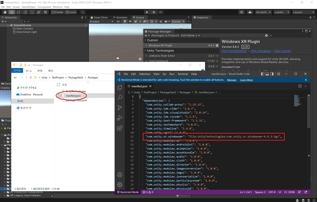Open the Gizmos dropdown in Scene view
This screenshot has height=202, width=317.
pyautogui.click(x=178, y=22)
